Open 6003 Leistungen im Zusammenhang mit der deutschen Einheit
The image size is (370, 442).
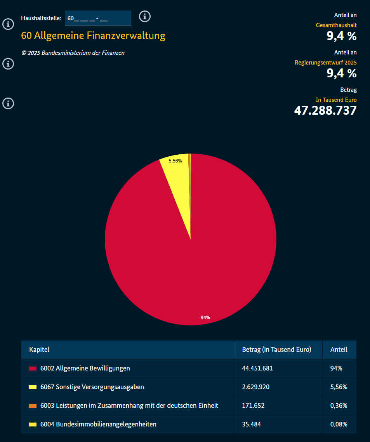(129, 405)
